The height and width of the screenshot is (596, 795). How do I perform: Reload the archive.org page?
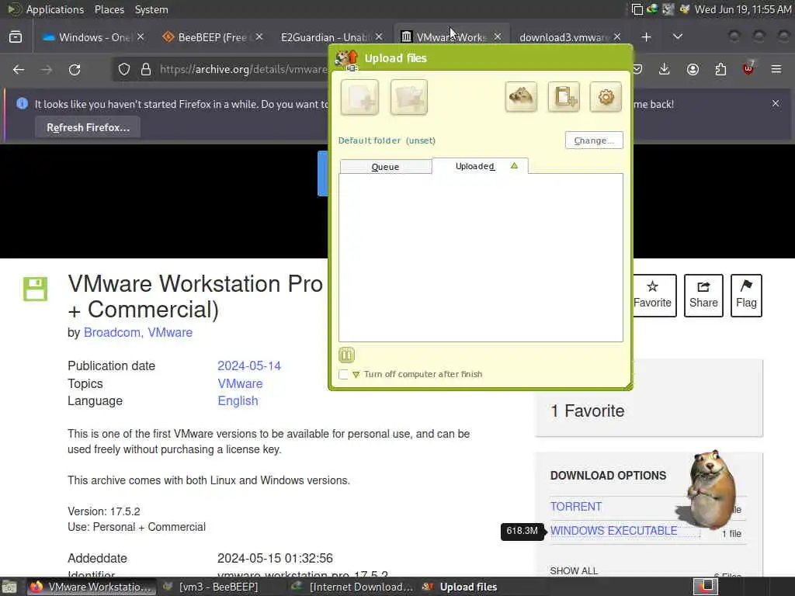pos(75,69)
